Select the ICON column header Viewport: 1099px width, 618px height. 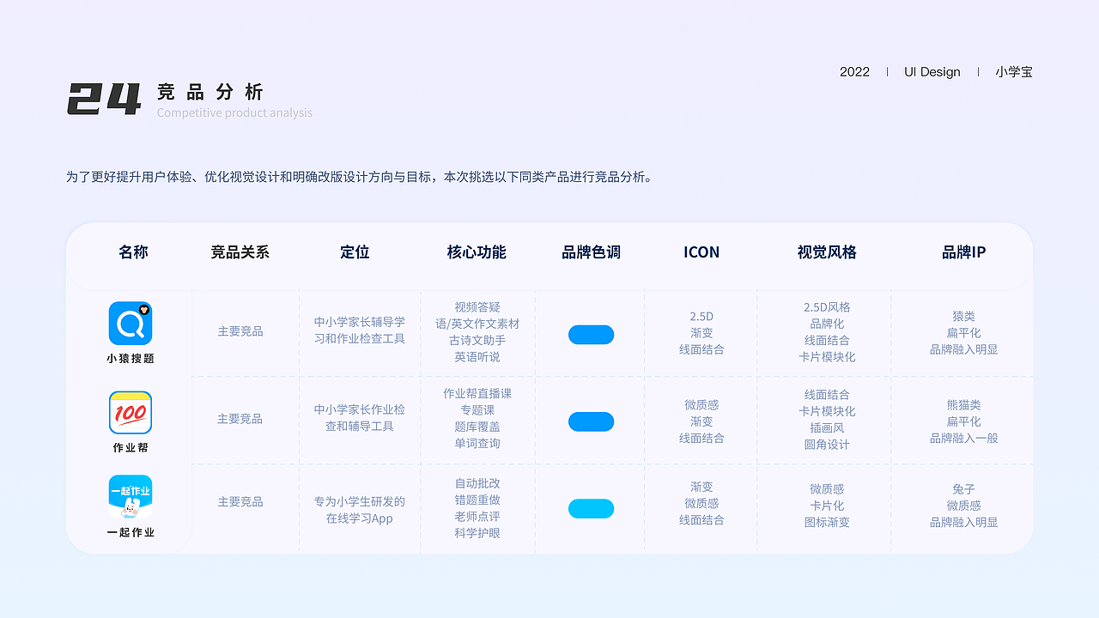[x=701, y=252]
